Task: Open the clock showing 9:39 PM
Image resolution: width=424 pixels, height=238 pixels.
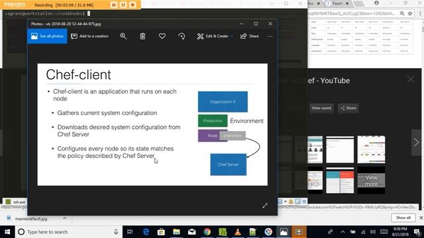Action: click(400, 232)
